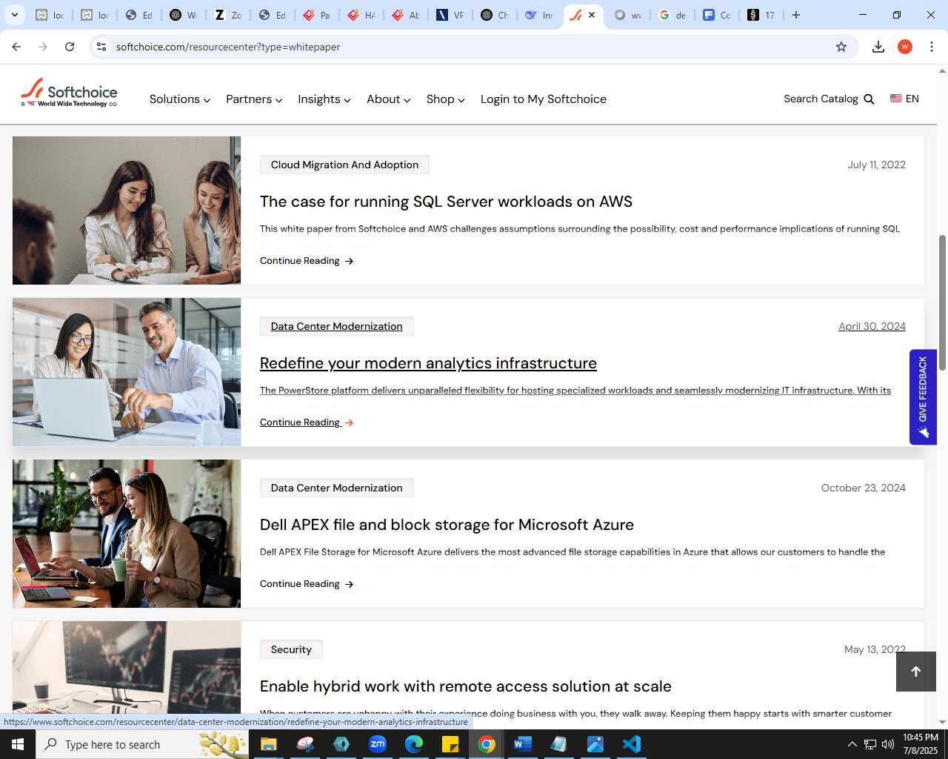Open Microsoft Word from the taskbar
The width and height of the screenshot is (948, 759).
pos(523,744)
